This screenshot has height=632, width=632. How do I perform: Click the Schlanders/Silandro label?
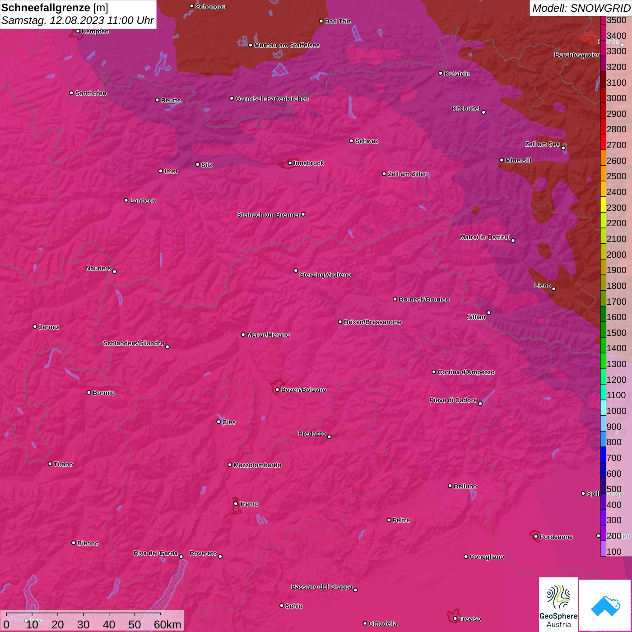point(134,343)
